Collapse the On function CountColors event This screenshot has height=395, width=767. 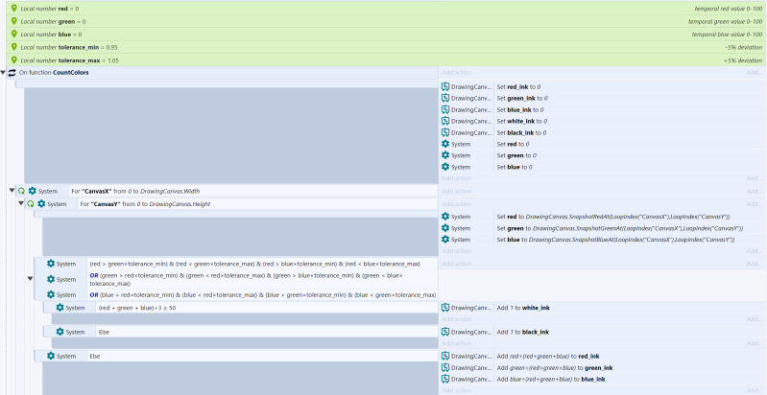tap(4, 73)
